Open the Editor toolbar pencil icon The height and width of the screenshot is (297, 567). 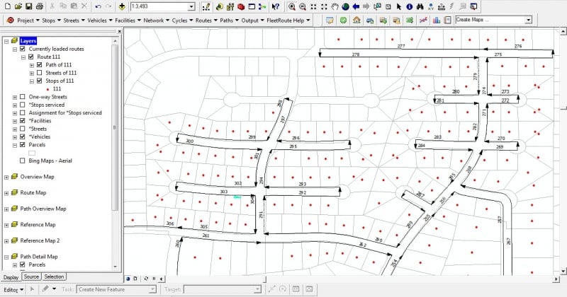click(x=206, y=6)
